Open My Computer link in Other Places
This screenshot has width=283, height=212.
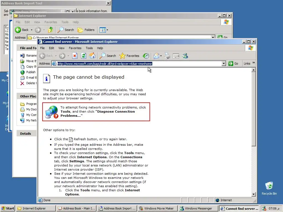[x=28, y=115]
